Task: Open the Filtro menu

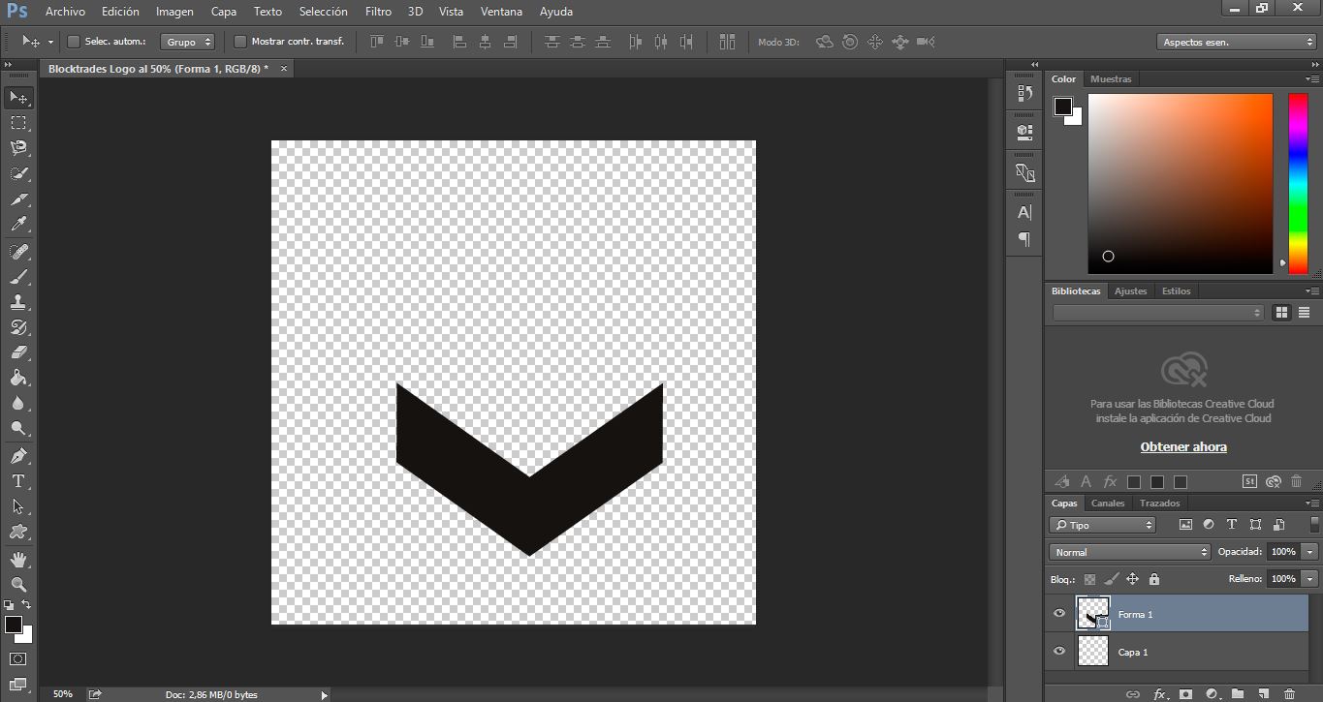Action: [x=378, y=12]
